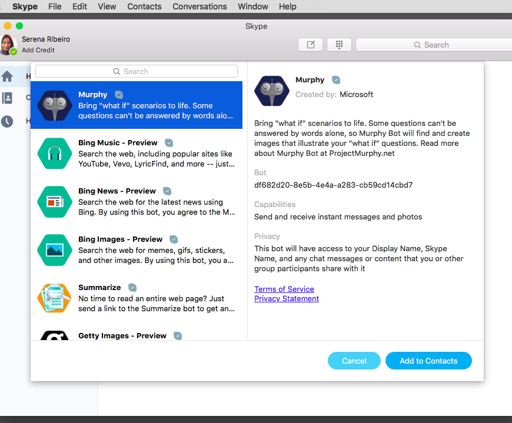
Task: Open the recent history clock icon
Action: 8,121
